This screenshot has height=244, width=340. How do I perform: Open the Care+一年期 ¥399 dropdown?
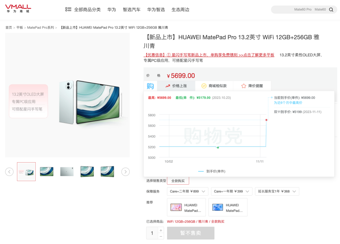(232, 191)
